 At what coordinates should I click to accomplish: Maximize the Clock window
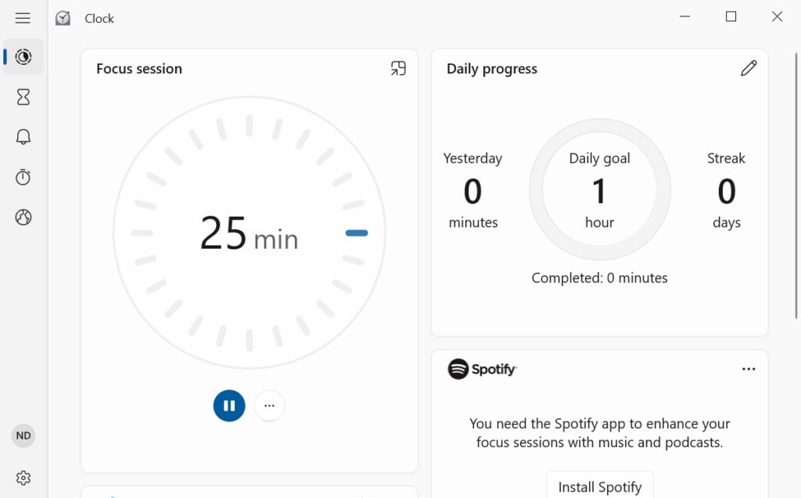(x=731, y=17)
